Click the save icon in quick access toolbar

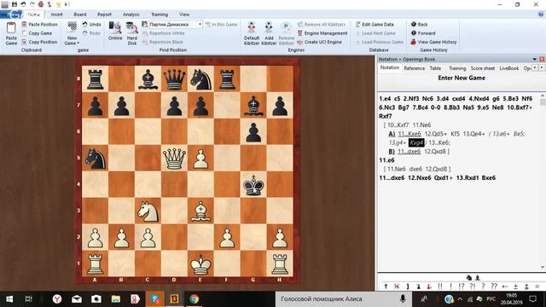(15, 4)
